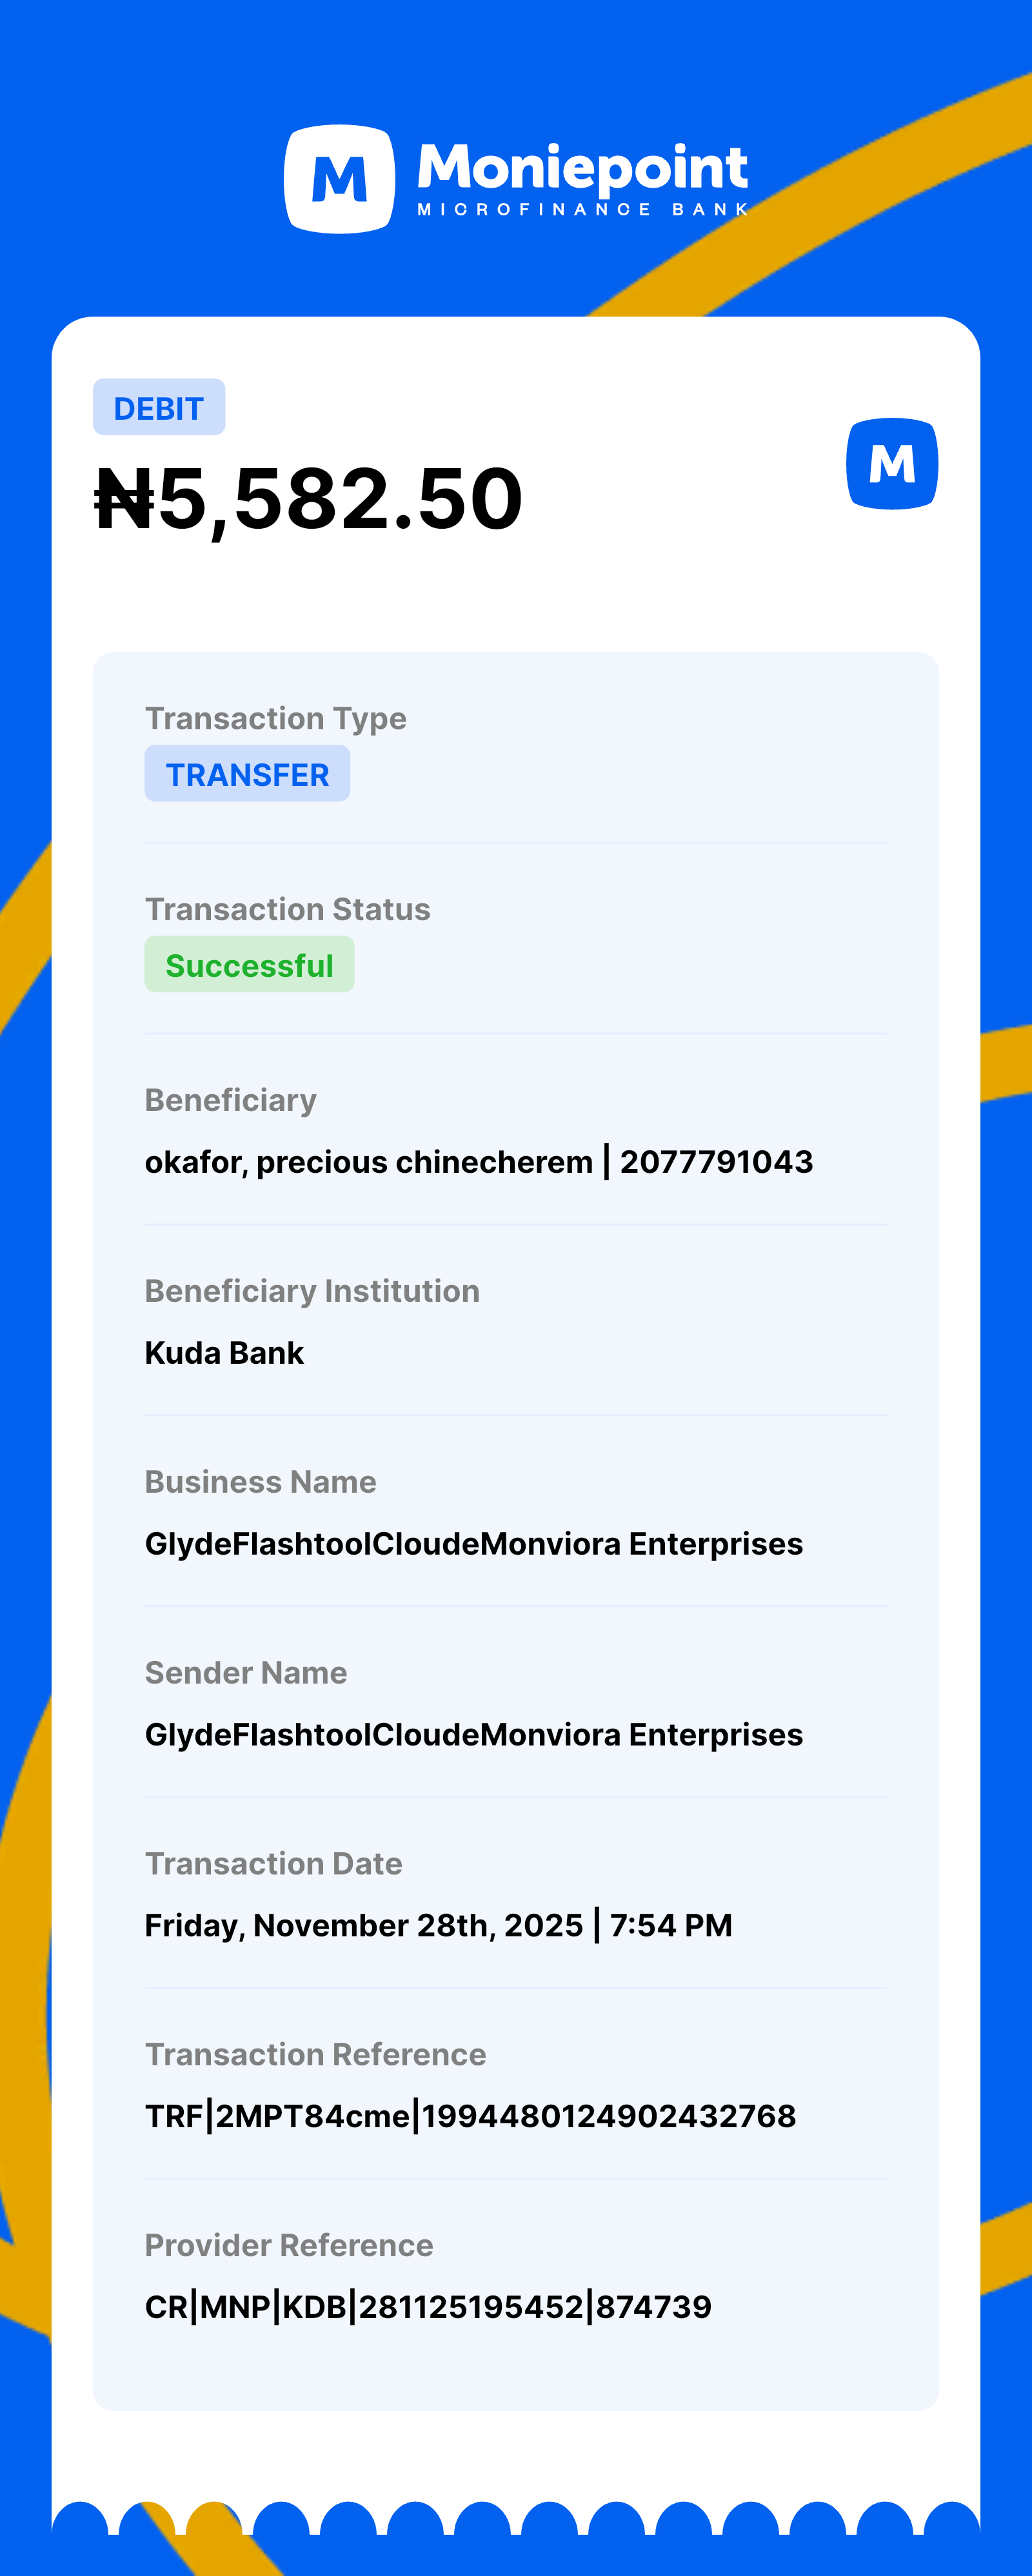Select the Sender Name label
1032x2576 pixels.
pos(246,1673)
